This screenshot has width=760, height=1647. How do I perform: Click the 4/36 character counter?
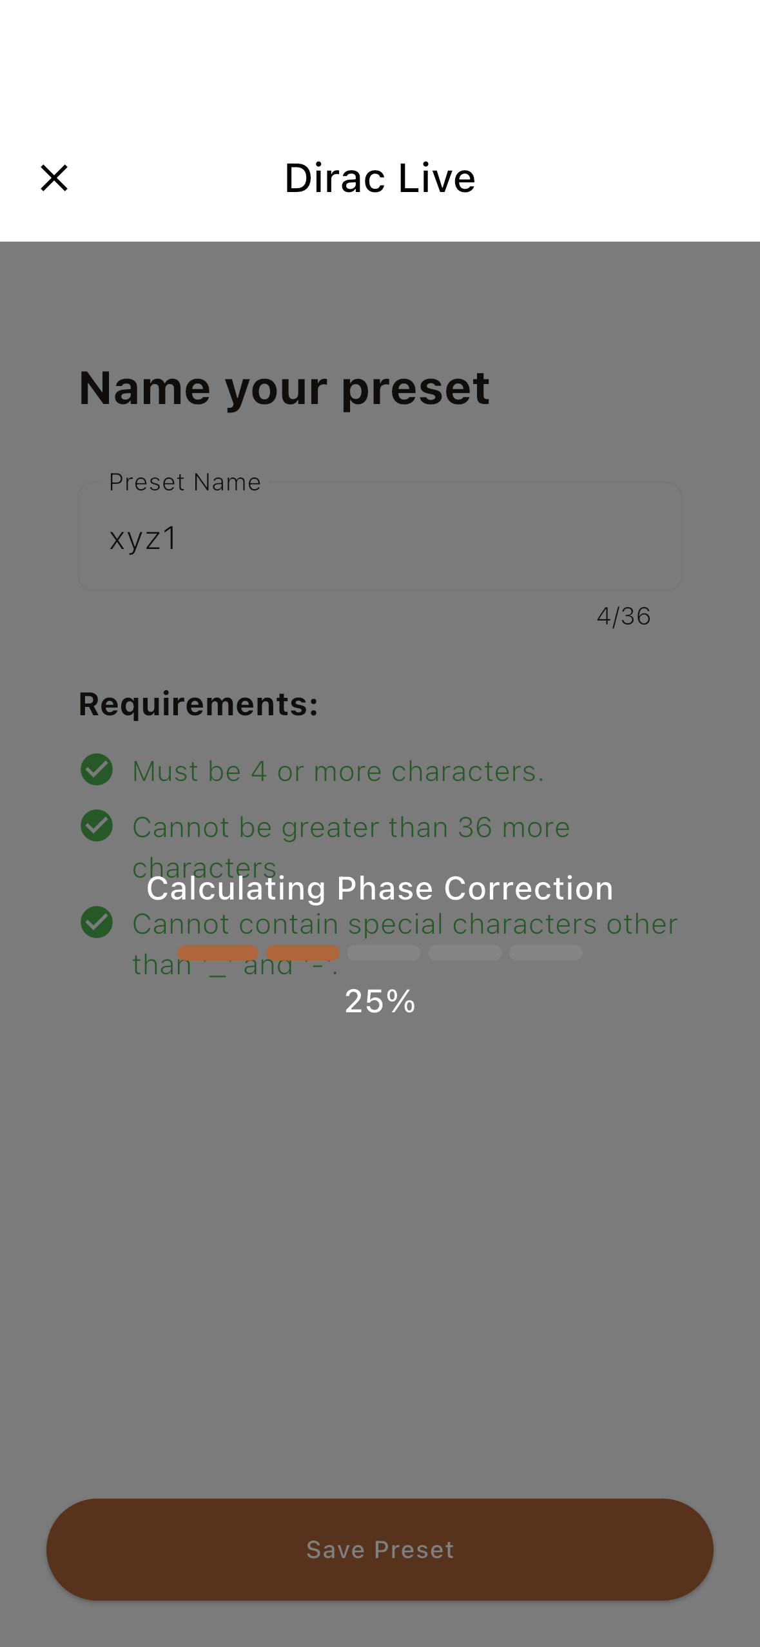623,617
